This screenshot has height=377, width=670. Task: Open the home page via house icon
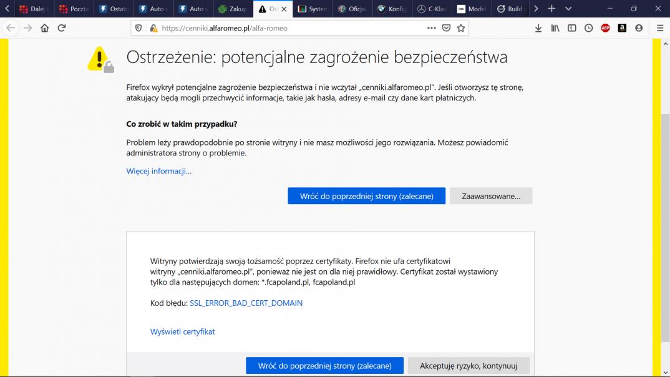(x=44, y=28)
